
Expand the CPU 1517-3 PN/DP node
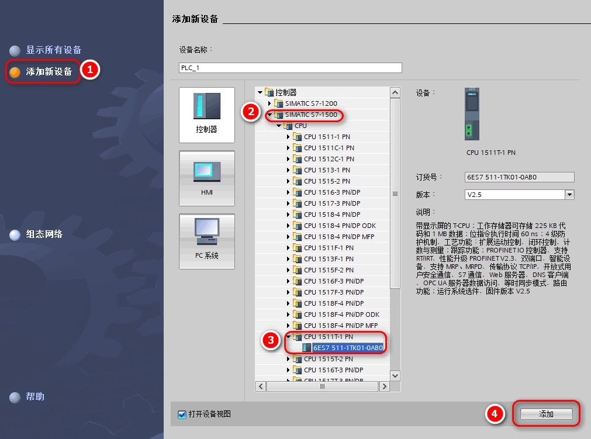tap(288, 203)
